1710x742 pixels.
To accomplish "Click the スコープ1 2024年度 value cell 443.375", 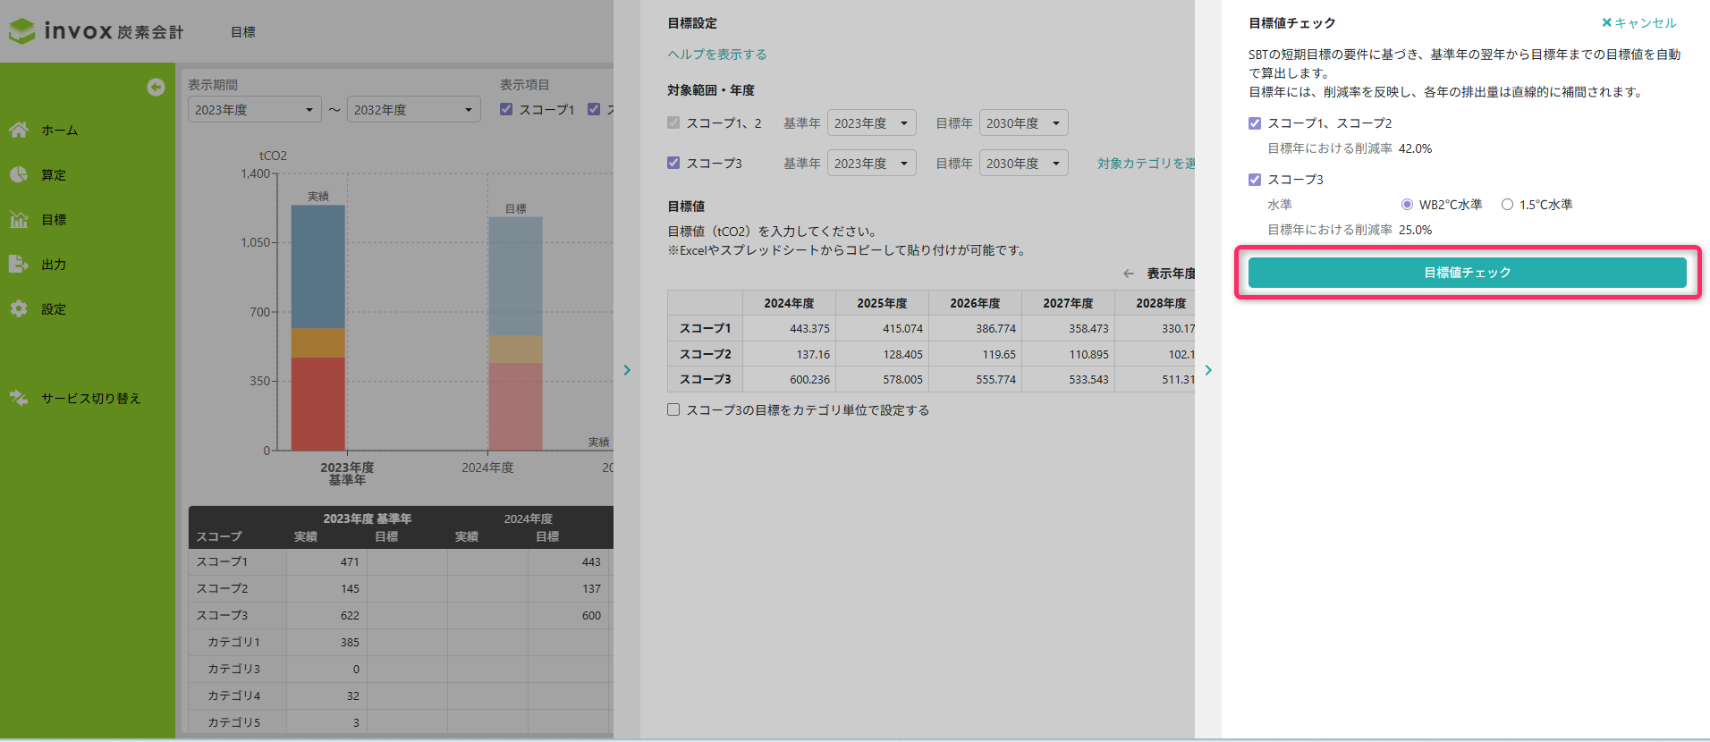I will coord(789,329).
